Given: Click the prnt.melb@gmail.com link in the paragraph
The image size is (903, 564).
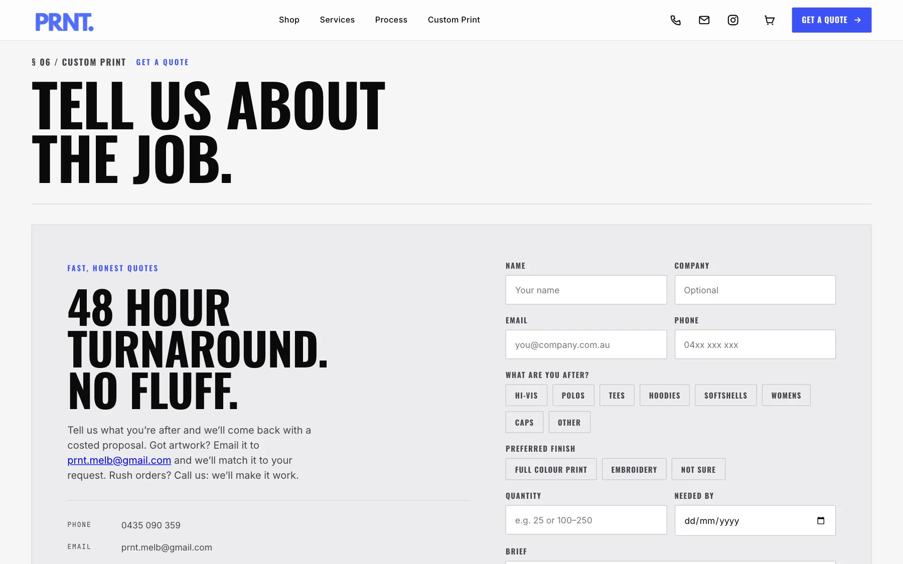Looking at the screenshot, I should [119, 460].
